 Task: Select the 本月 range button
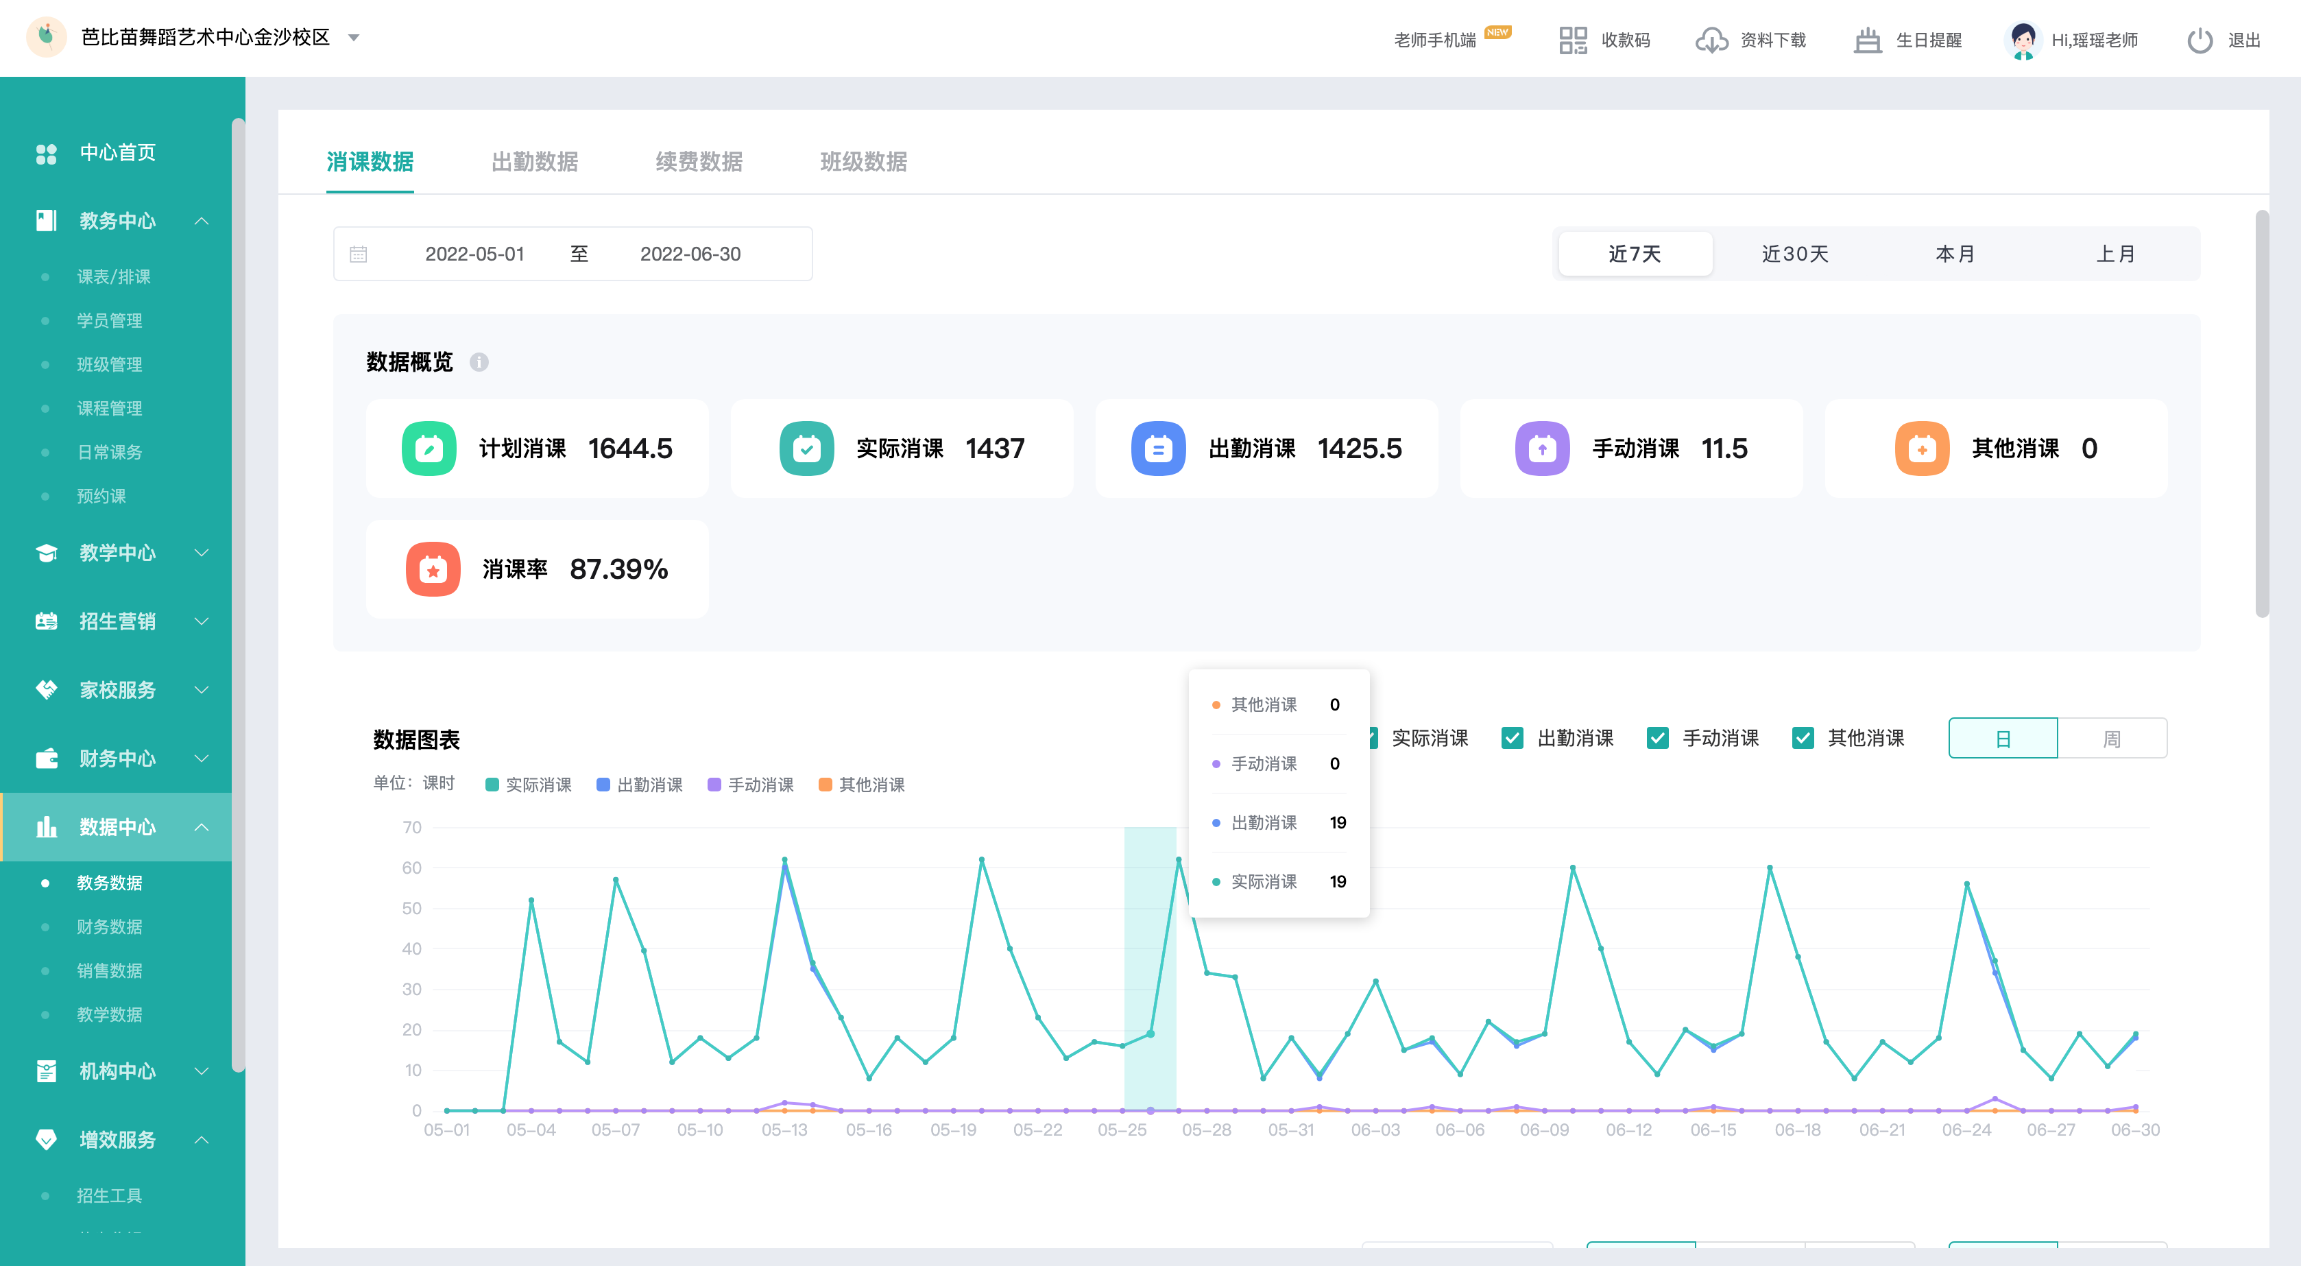pyautogui.click(x=1955, y=254)
